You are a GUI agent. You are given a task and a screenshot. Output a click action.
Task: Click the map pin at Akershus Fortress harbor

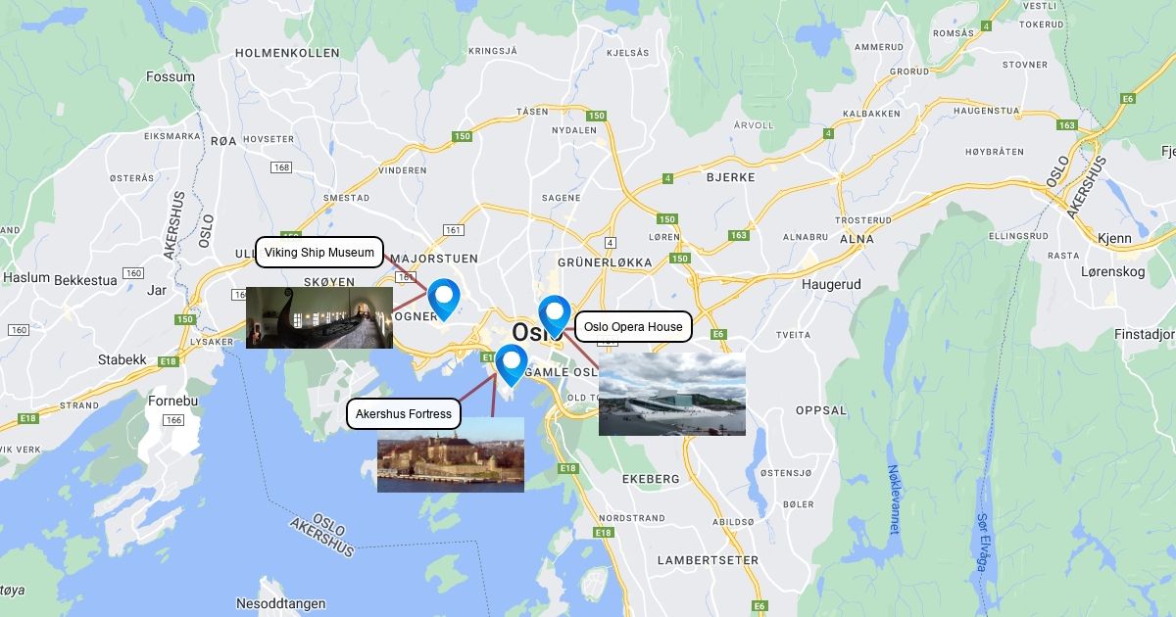click(512, 364)
